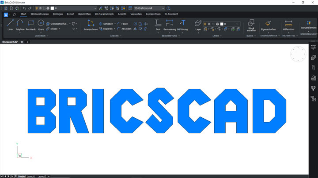Open the Ansicht ribbon tab

(x=122, y=14)
